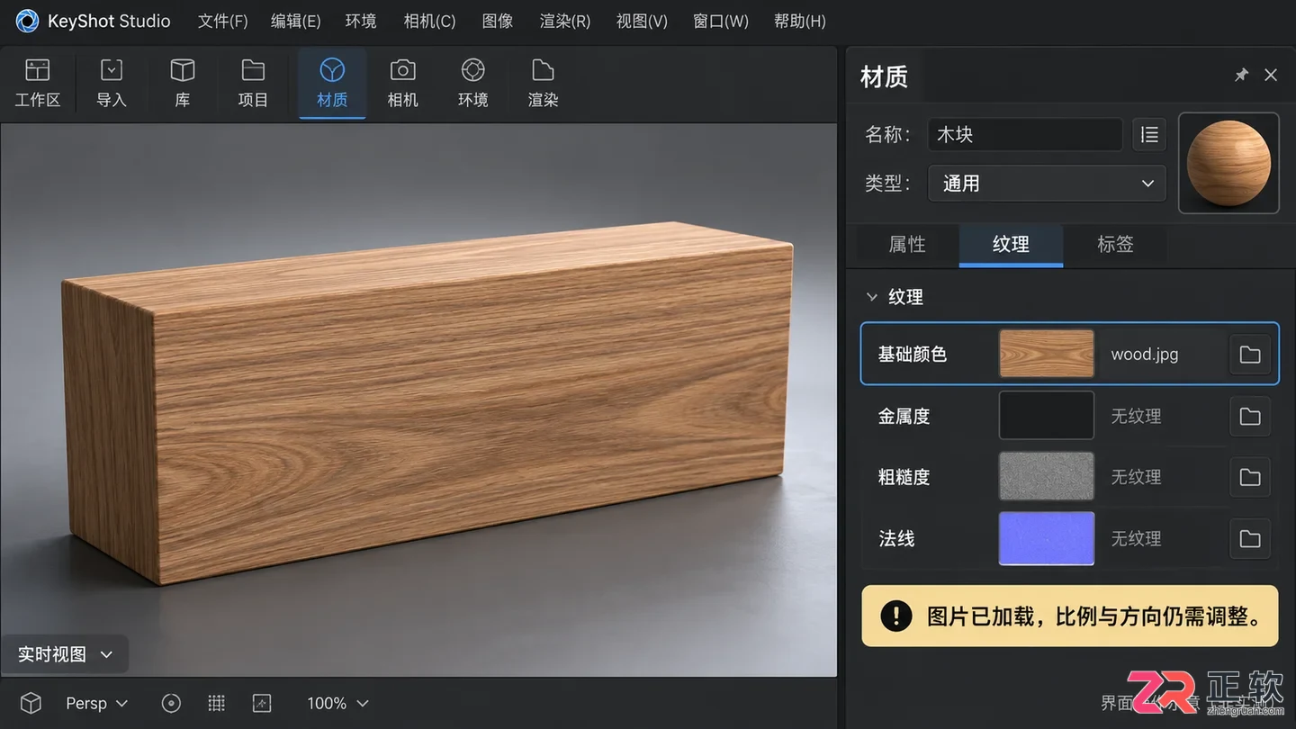Open the 帮助(H) menu
1296x729 pixels.
[x=799, y=21]
